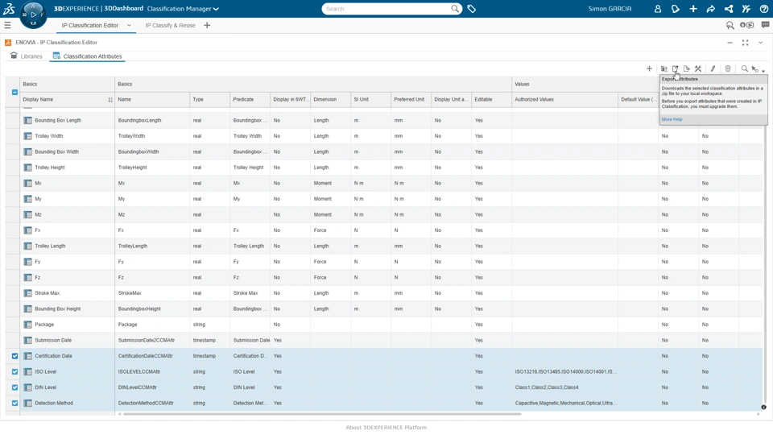Click in the top Search input field
This screenshot has height=435, width=773.
tap(387, 9)
